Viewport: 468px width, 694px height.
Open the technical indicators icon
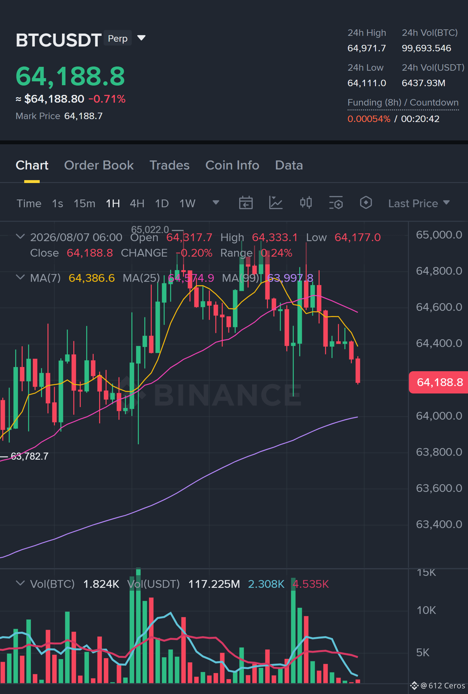point(276,203)
